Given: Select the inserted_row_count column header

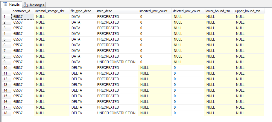Looking at the screenshot, I should 154,11.
